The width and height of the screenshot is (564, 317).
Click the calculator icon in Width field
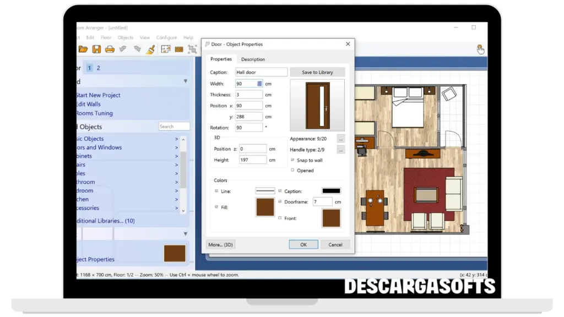click(x=259, y=84)
